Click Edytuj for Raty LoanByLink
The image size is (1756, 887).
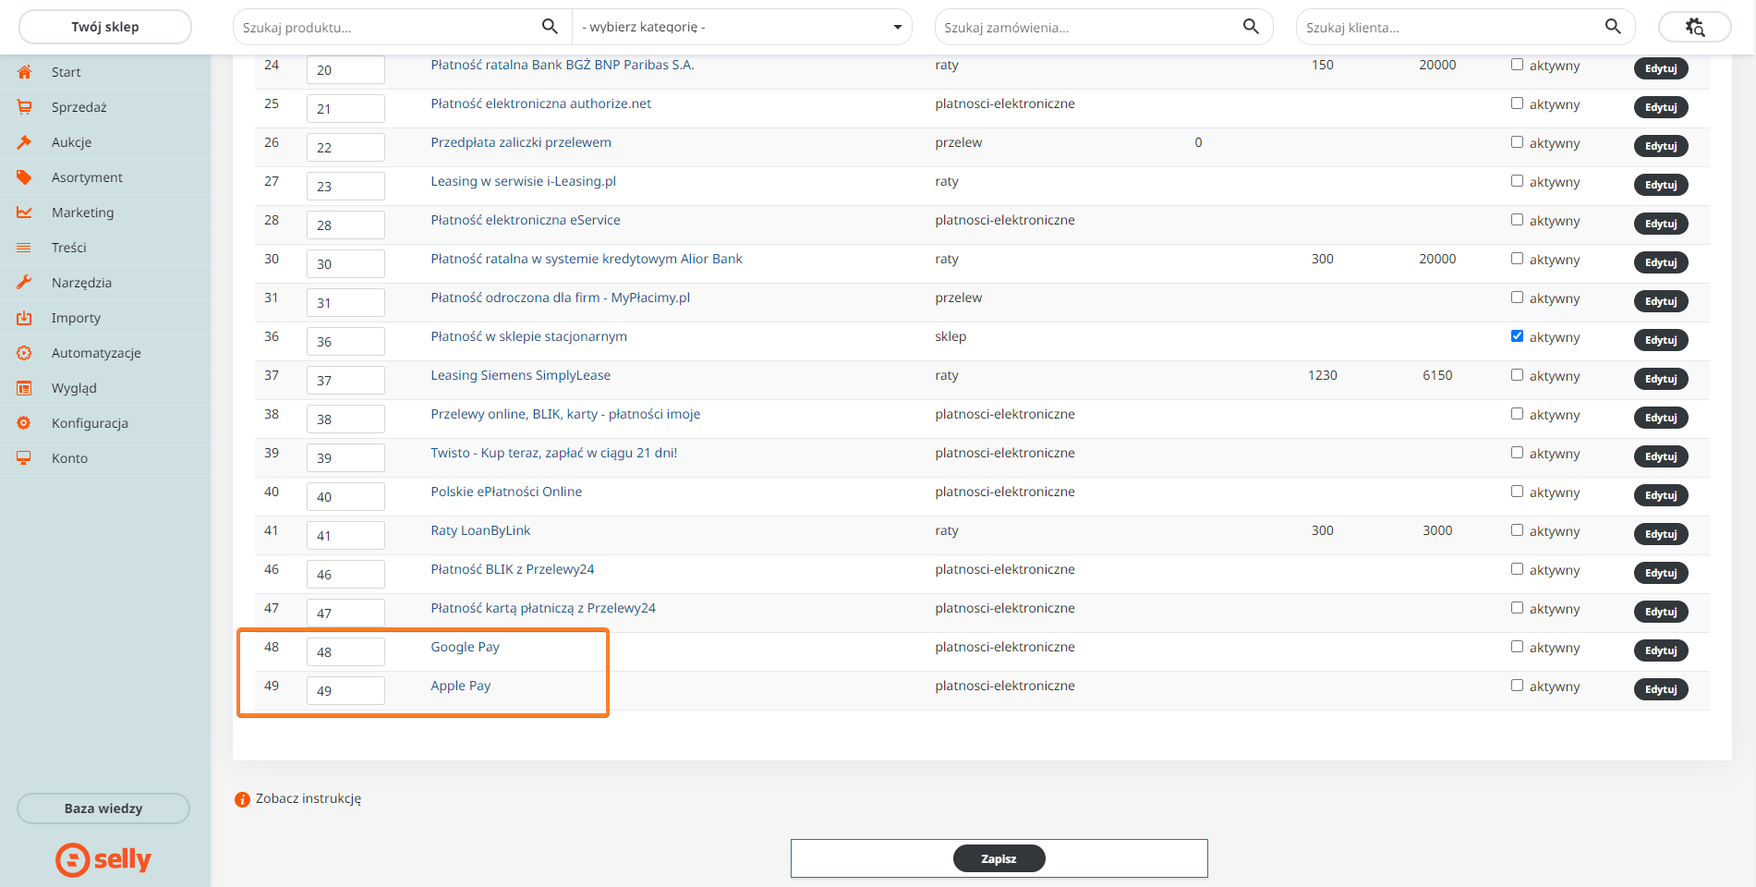click(1660, 534)
